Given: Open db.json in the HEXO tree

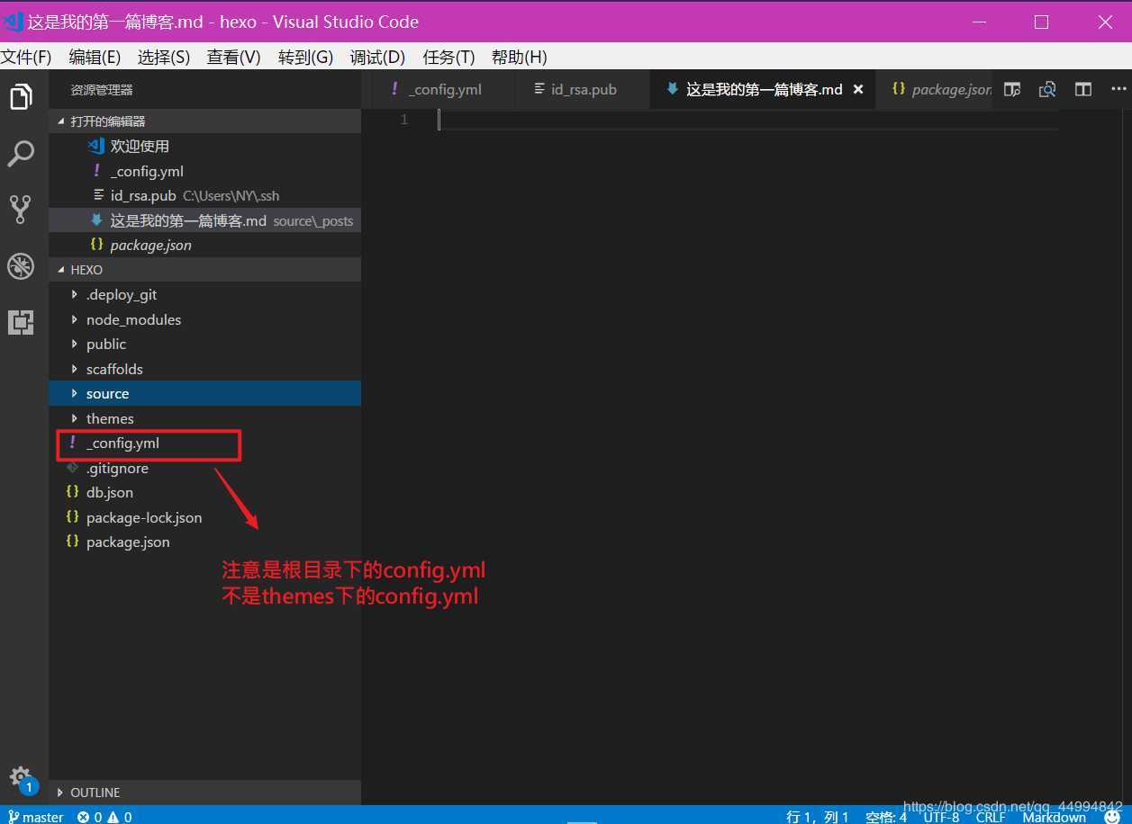Looking at the screenshot, I should tap(204, 492).
